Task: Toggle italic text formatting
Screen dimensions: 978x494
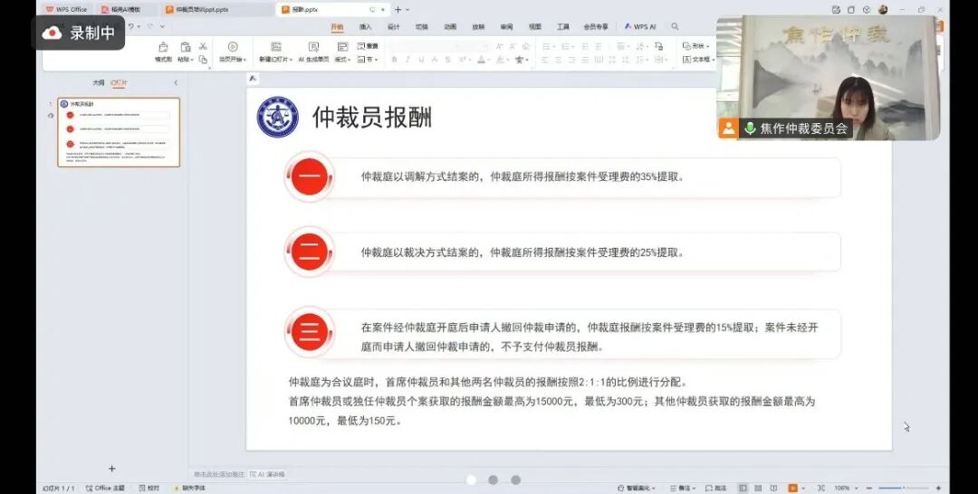Action: click(x=407, y=60)
